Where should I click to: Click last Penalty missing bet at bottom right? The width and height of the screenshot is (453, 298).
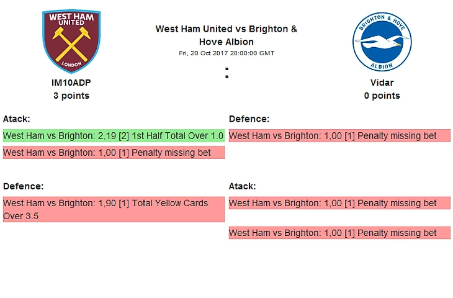click(339, 233)
